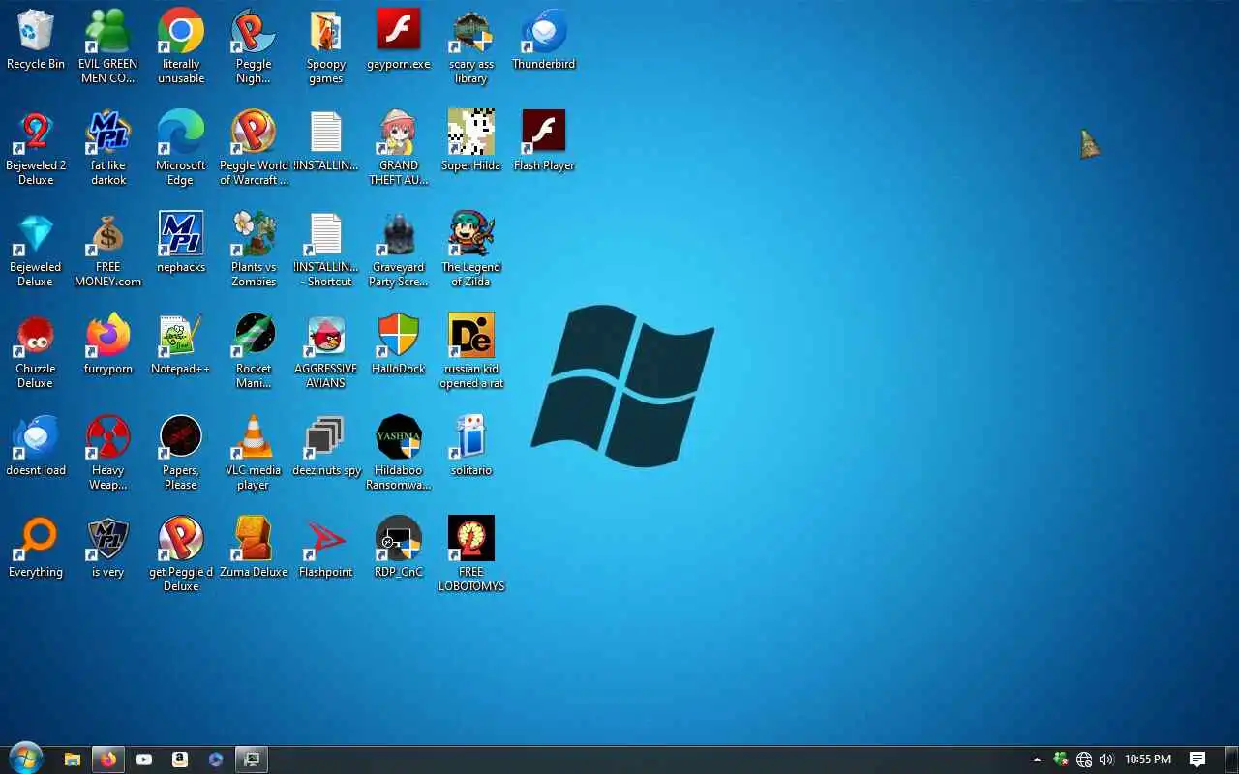Open the Recycle Bin desktop icon
This screenshot has width=1239, height=774.
click(36, 40)
